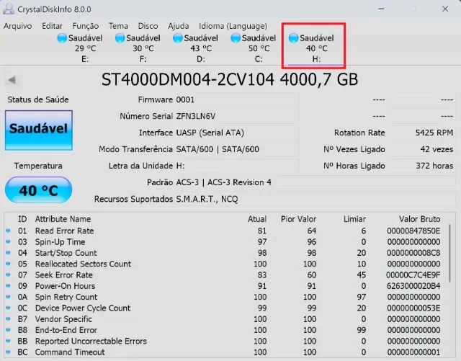Click the E: drive letter label
This screenshot has width=461, height=361.
click(85, 59)
